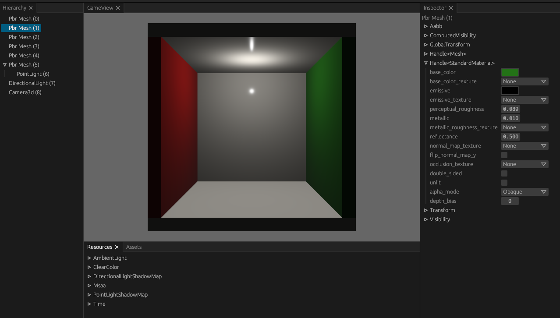Click the depth_bias value field
The height and width of the screenshot is (318, 560).
(510, 201)
